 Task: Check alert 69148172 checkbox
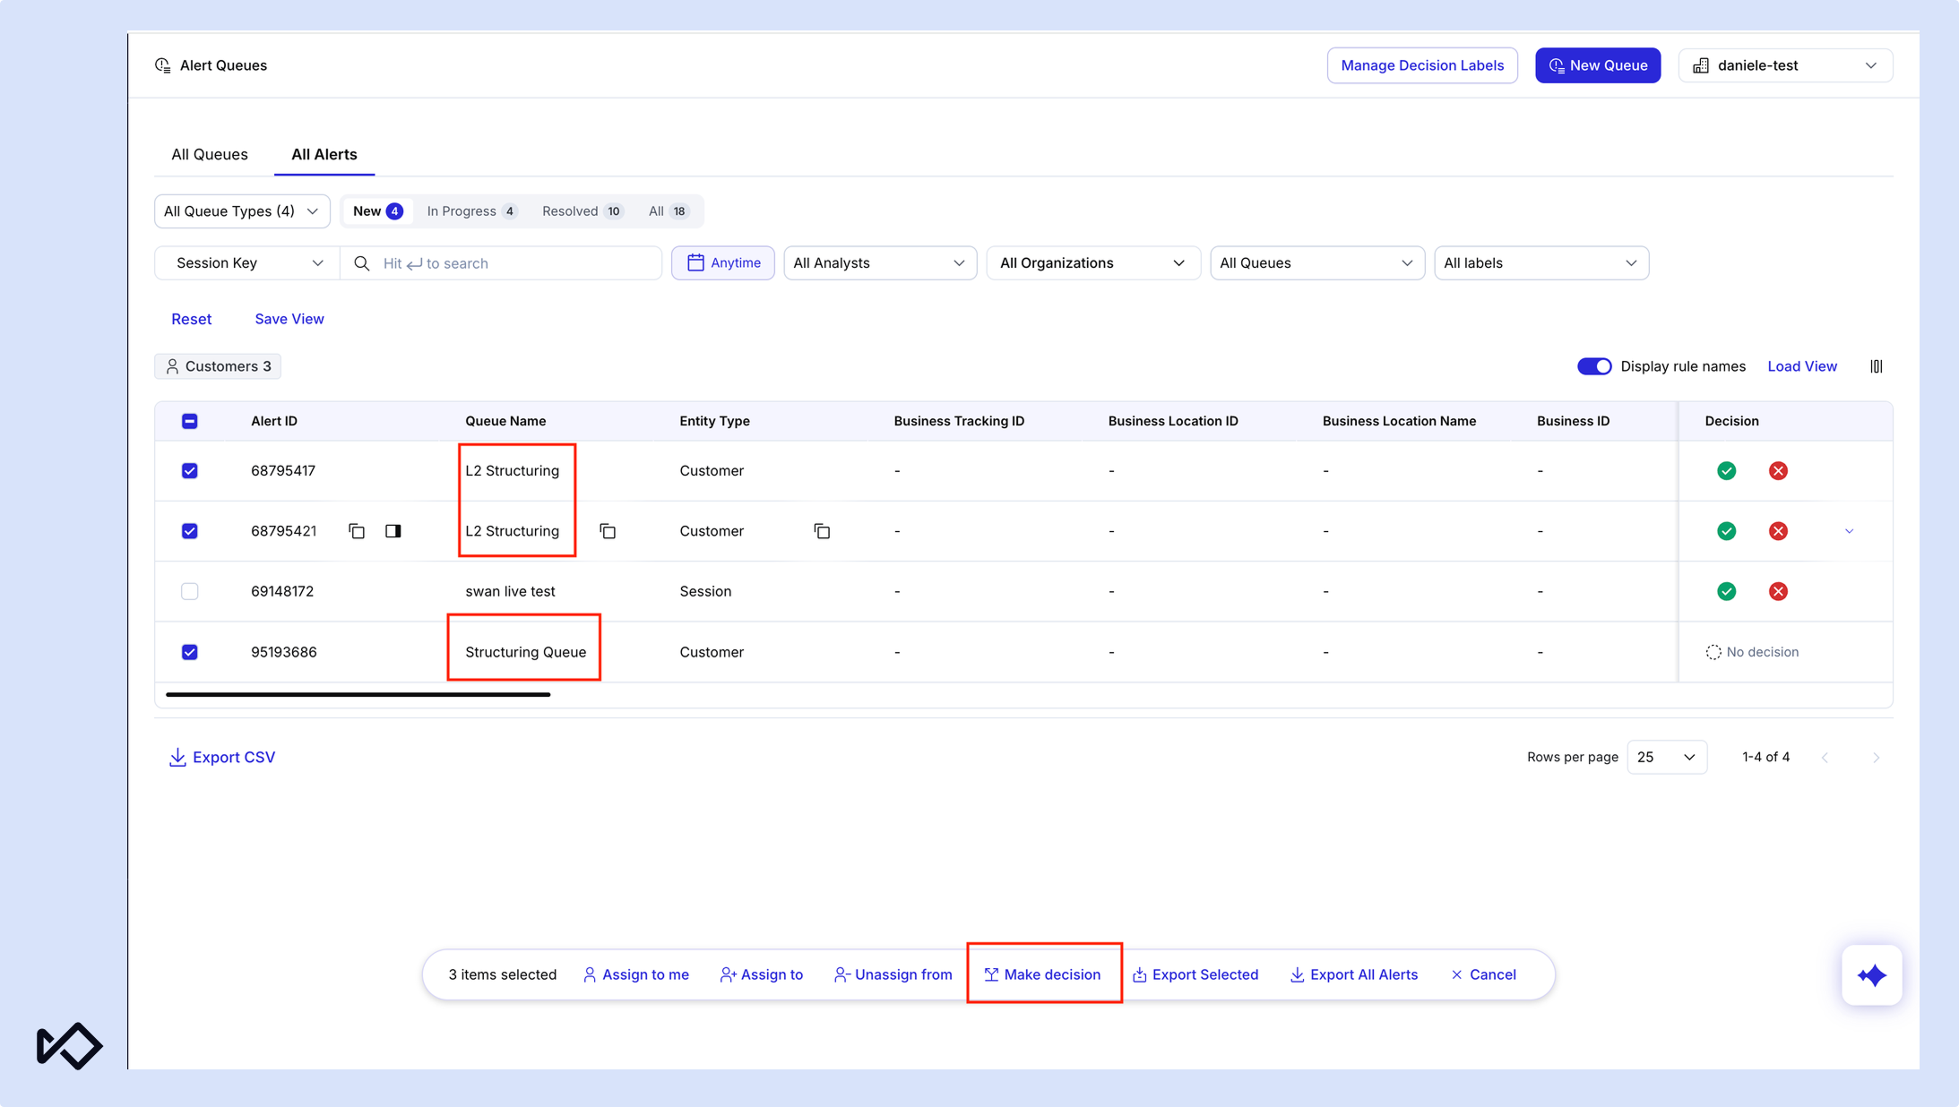coord(190,591)
